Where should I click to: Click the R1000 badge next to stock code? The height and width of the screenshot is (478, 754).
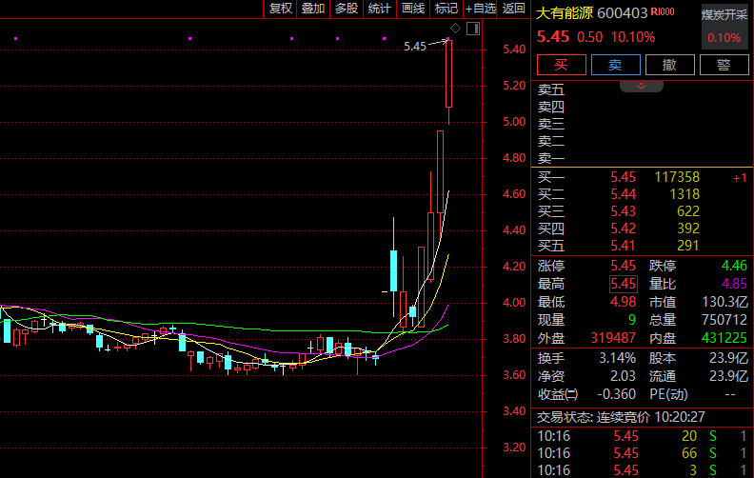pos(662,13)
